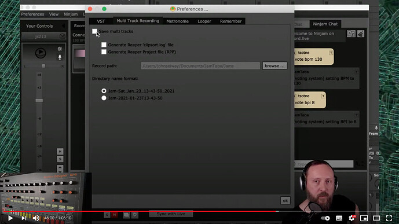Enable the Save multi tracks checkbox
Screen dimensions: 399x224
click(x=94, y=31)
